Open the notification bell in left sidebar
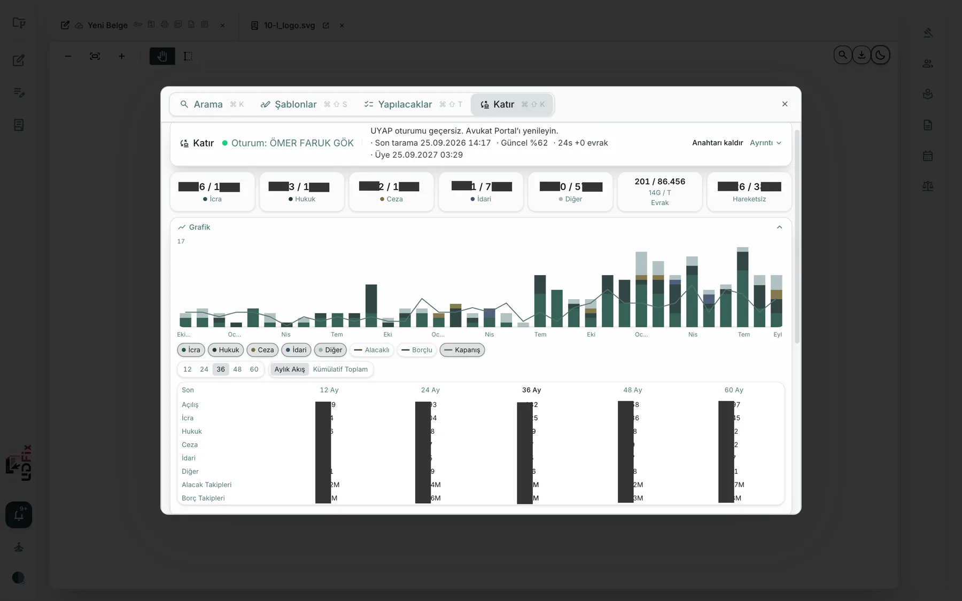The width and height of the screenshot is (962, 601). [x=19, y=515]
